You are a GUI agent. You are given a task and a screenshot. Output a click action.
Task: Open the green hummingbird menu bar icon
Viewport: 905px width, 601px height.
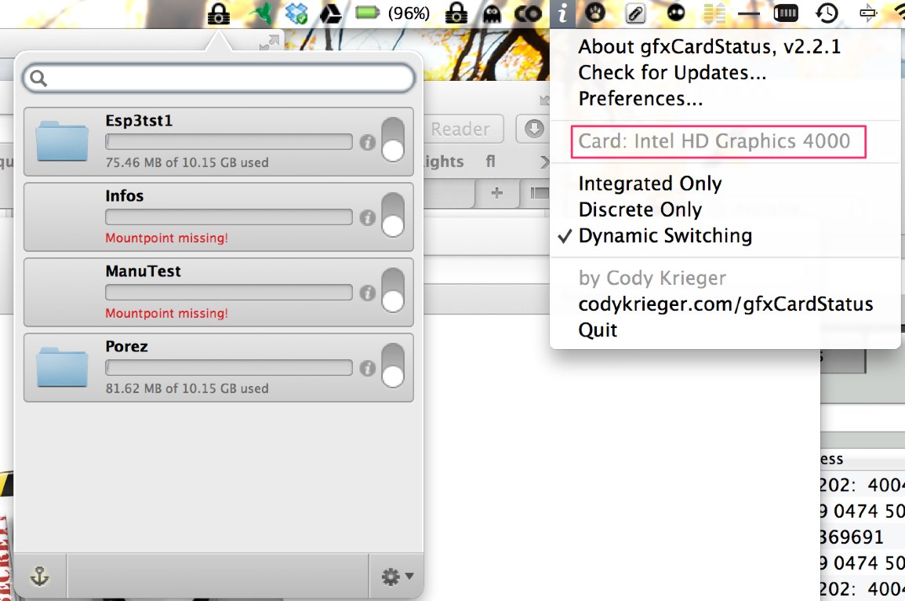coord(261,13)
